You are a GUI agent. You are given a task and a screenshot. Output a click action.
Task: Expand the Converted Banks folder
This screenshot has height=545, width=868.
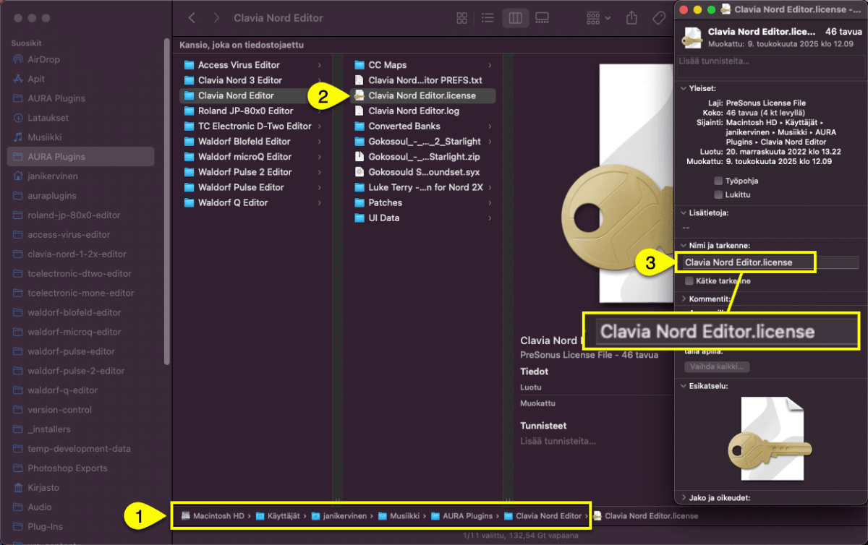pyautogui.click(x=490, y=126)
